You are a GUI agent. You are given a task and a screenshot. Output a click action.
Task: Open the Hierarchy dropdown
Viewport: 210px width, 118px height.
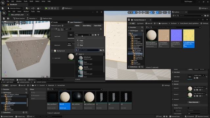32,18
